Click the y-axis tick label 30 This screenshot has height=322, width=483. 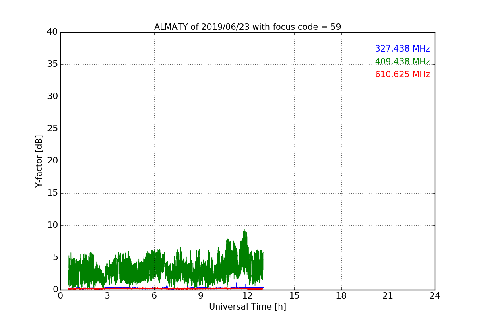click(x=52, y=96)
